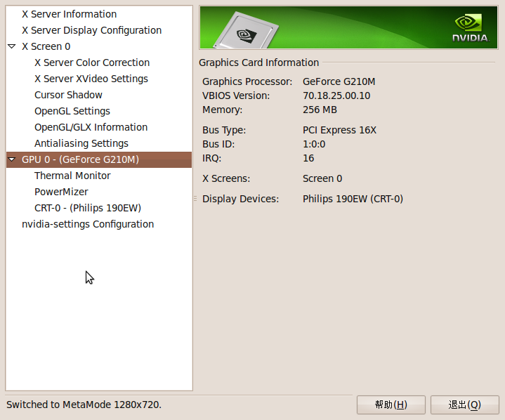505x420 pixels.
Task: Click the Display Devices label
Action: click(x=240, y=199)
